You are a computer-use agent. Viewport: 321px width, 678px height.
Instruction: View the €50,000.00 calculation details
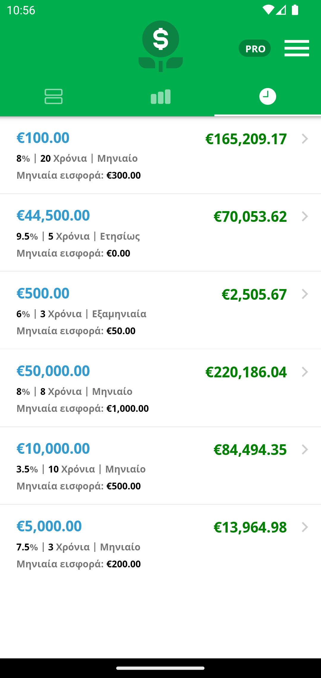click(160, 388)
